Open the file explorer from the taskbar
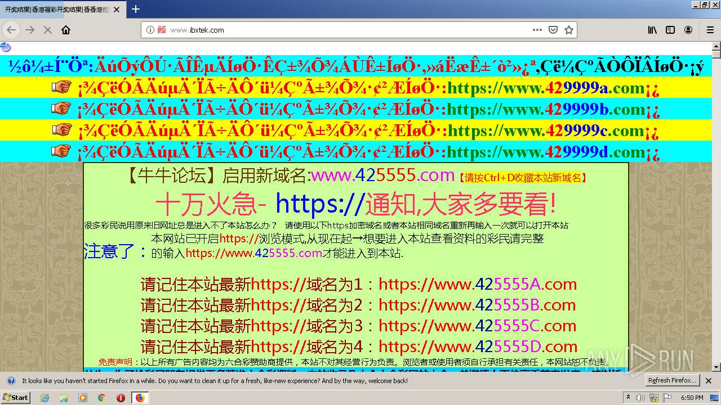The height and width of the screenshot is (405, 721). pyautogui.click(x=64, y=398)
